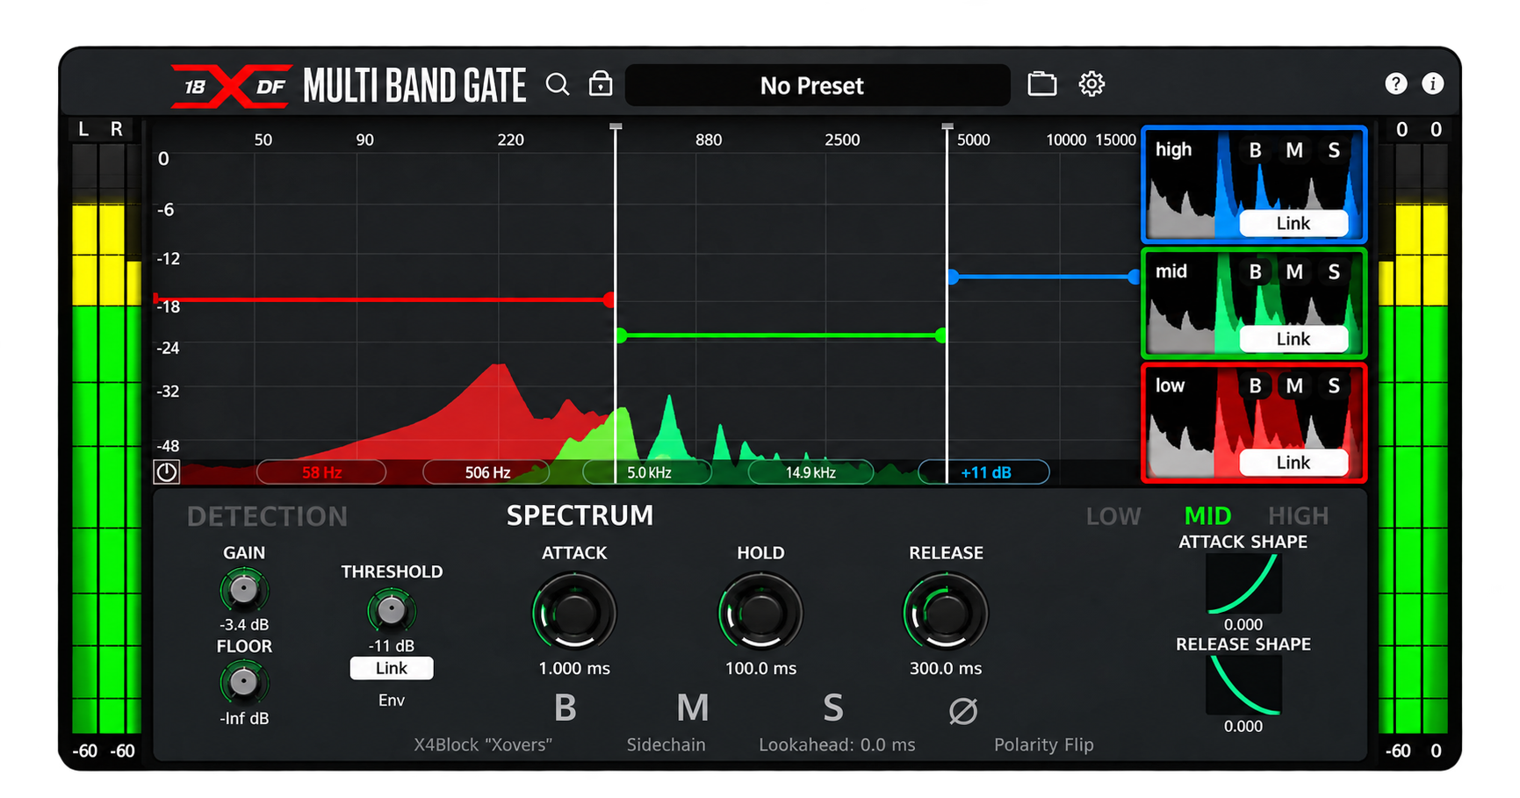Screen dimensions: 1520x798
Task: Open the settings gear
Action: pyautogui.click(x=1091, y=84)
